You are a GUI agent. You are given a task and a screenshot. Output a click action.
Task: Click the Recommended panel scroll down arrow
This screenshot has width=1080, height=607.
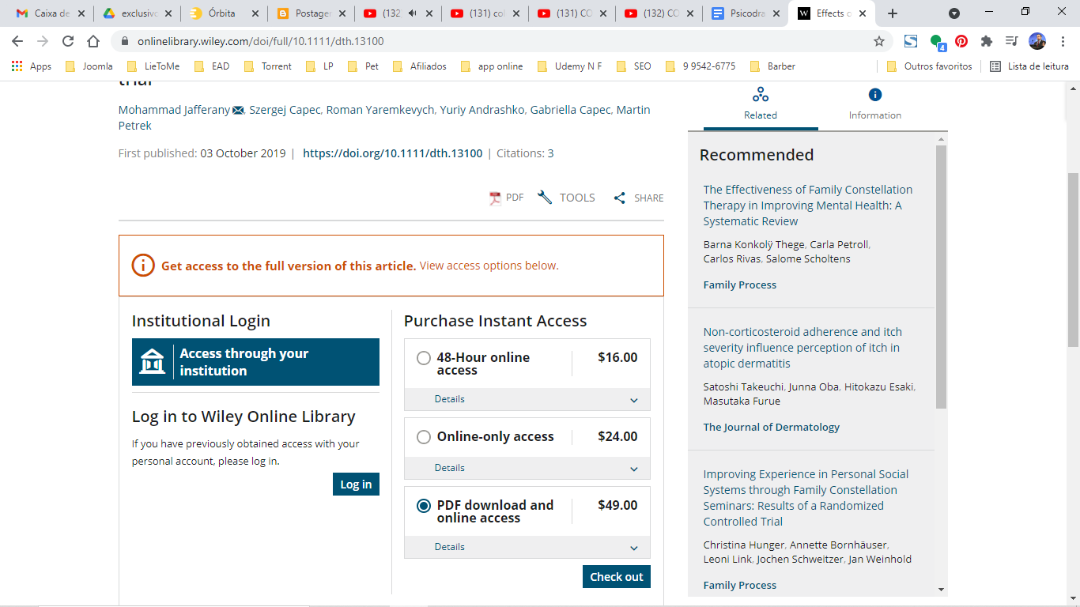(941, 589)
